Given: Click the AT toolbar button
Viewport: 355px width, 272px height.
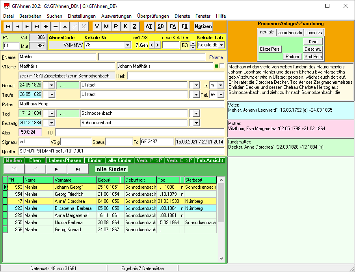Looking at the screenshot, I should point(149,26).
